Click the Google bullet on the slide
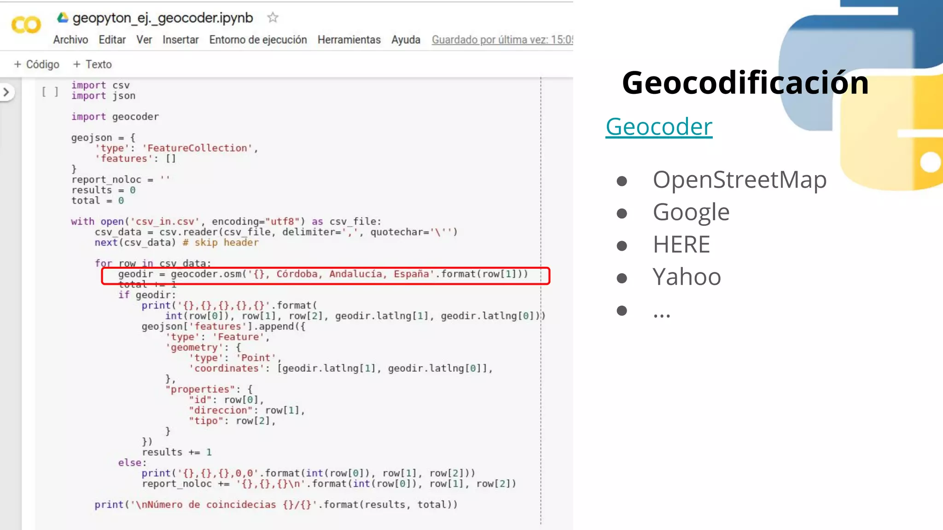This screenshot has width=943, height=530. tap(691, 212)
